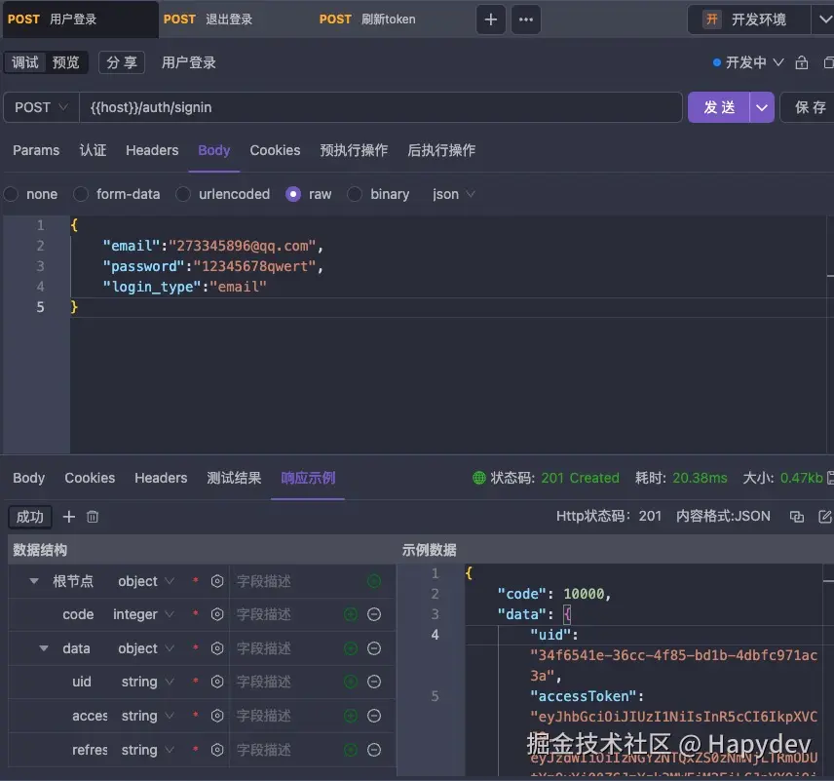Add a new request tab with plus icon
834x781 pixels.
(490, 20)
